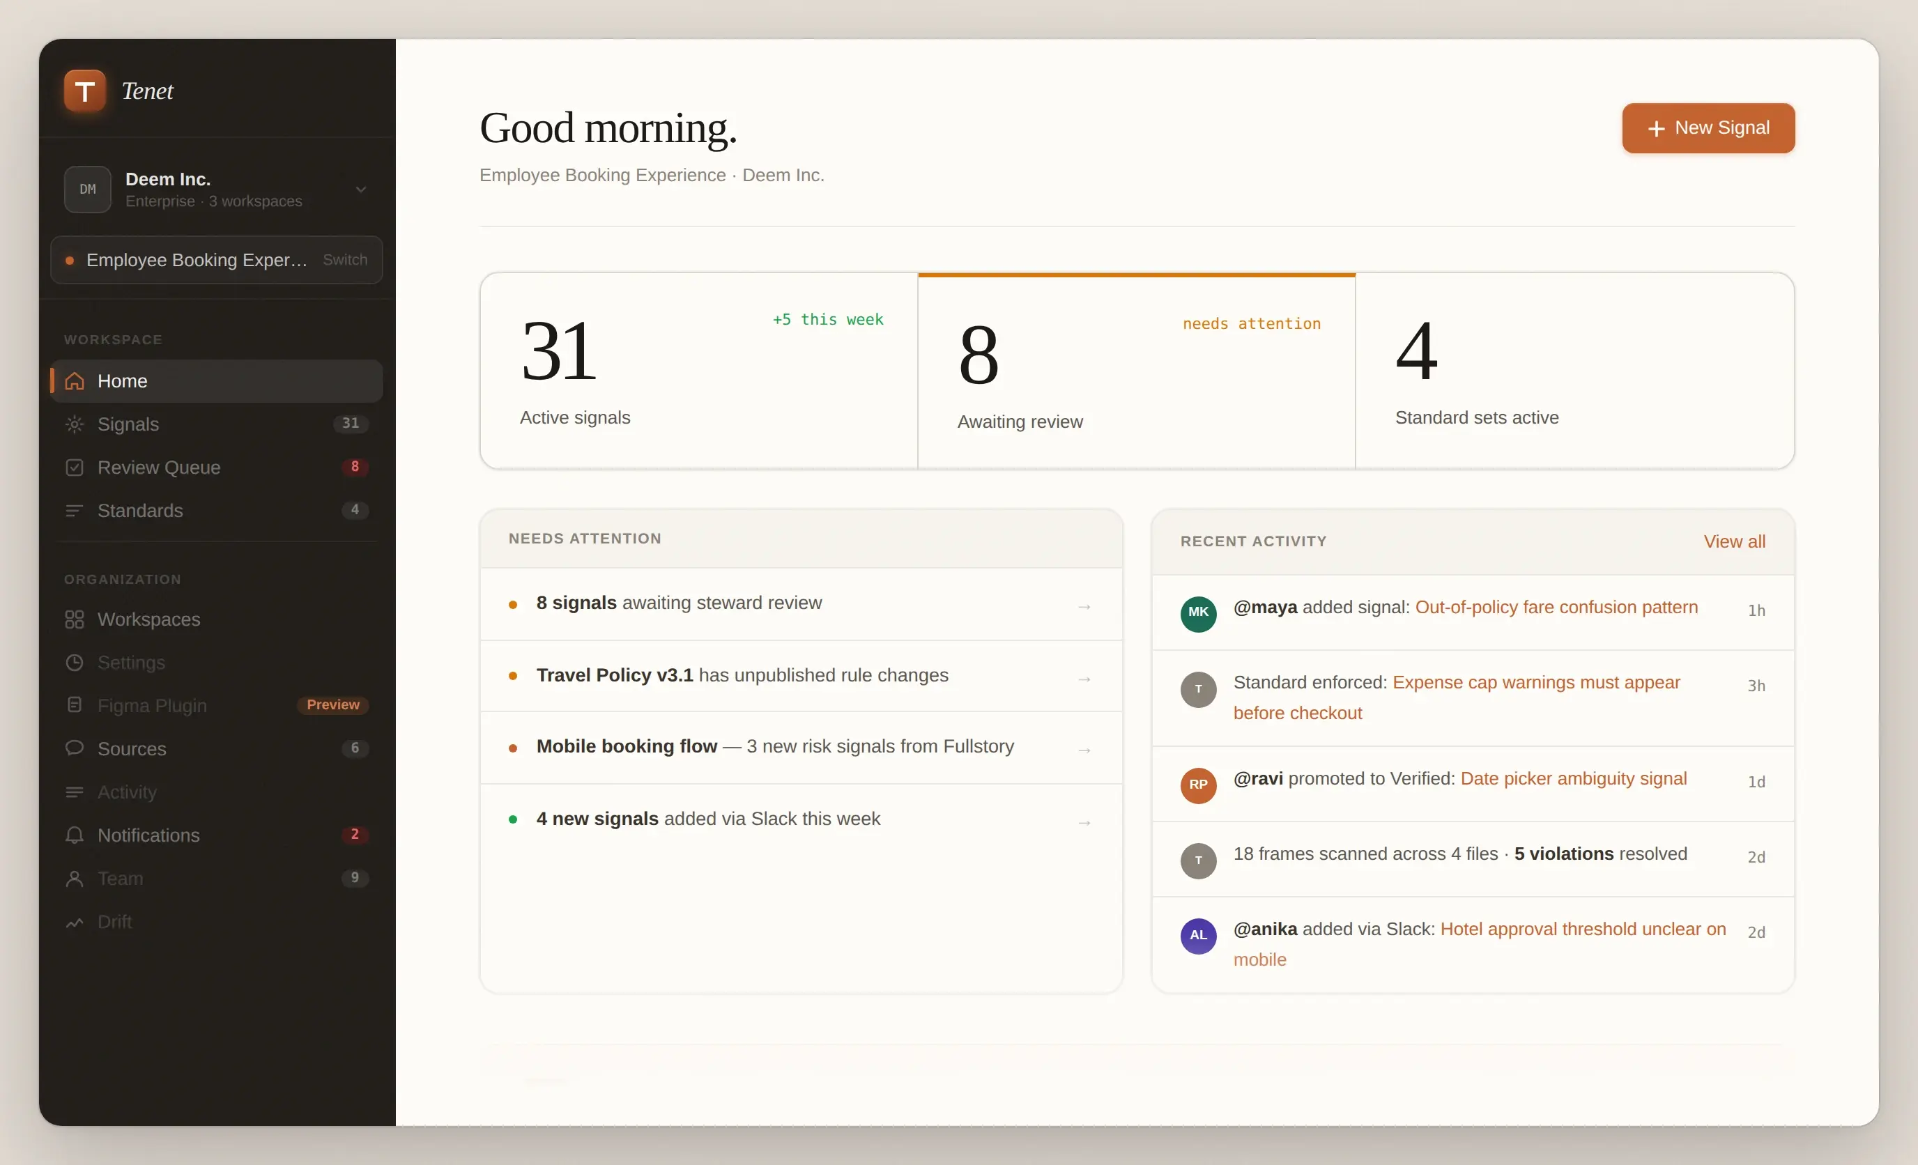Viewport: 1918px width, 1165px height.
Task: Click the Review Queue checkbox icon
Action: [x=75, y=468]
